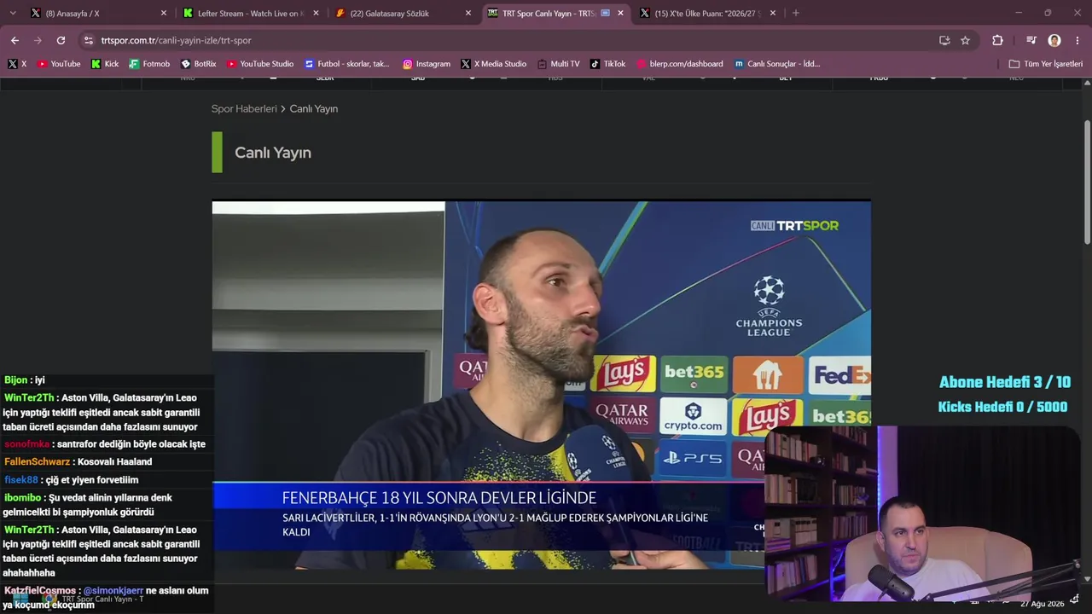Screen dimensions: 1092x614
Task: Open the YouTube bookmark
Action: (x=59, y=64)
